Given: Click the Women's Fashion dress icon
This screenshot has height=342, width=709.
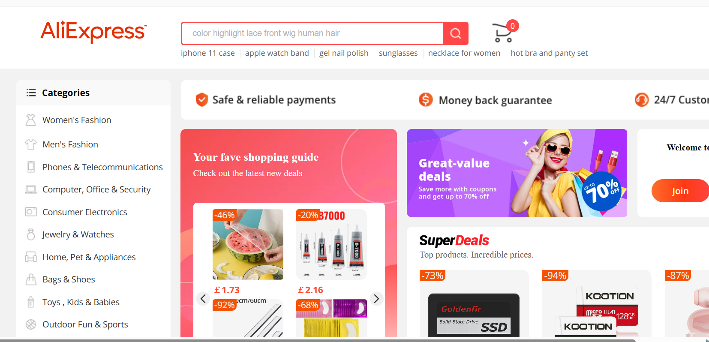Looking at the screenshot, I should [x=30, y=120].
